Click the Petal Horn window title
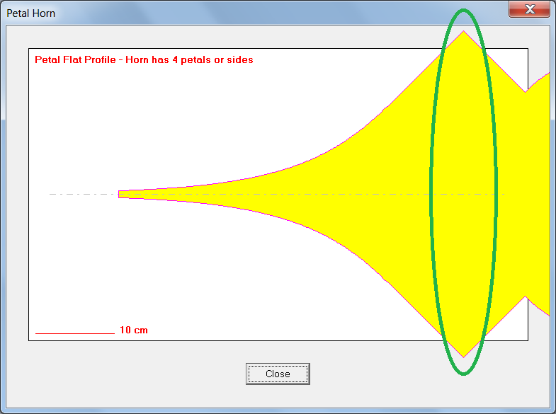 (x=31, y=13)
